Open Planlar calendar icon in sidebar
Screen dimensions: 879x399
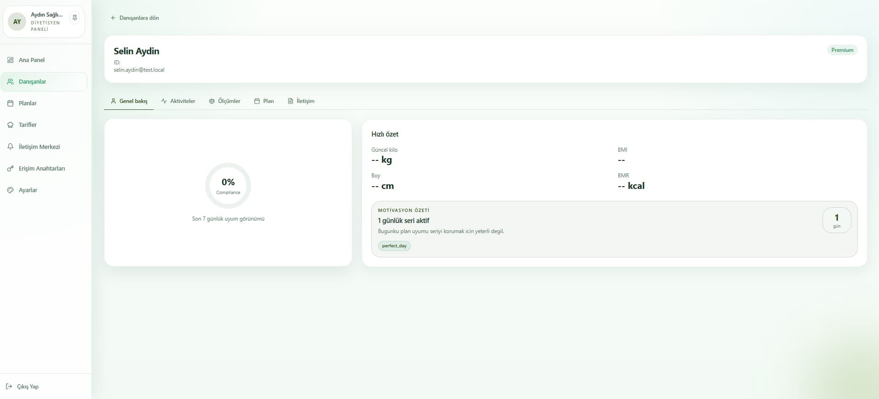(10, 103)
